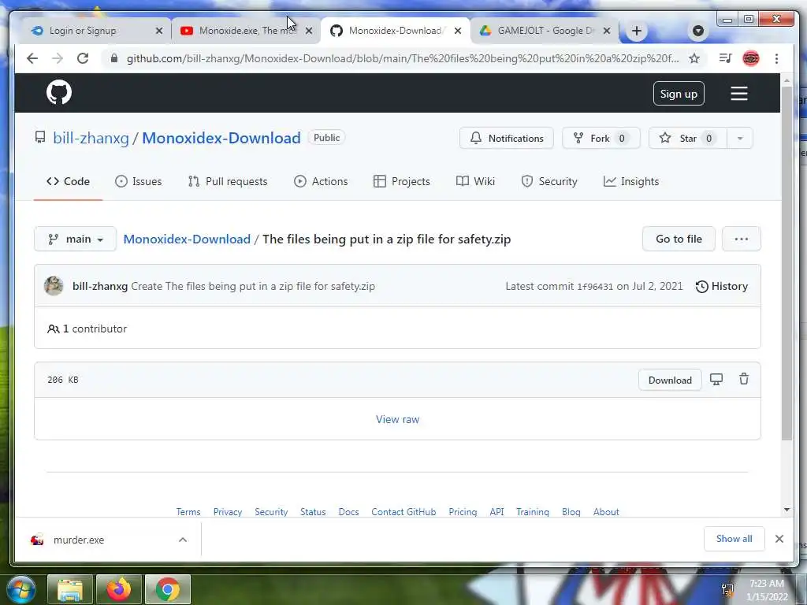Reload the page
This screenshot has height=605, width=807.
(x=83, y=58)
